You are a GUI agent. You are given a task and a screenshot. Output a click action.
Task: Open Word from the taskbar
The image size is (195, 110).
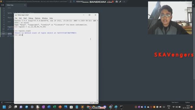click(49, 107)
